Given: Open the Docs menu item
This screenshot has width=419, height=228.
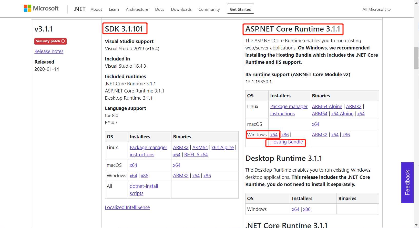Looking at the screenshot, I should pos(160,9).
